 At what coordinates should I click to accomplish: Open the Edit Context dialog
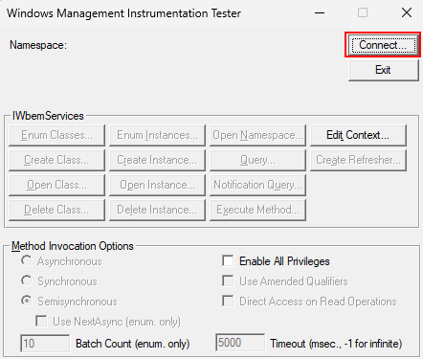coord(358,135)
